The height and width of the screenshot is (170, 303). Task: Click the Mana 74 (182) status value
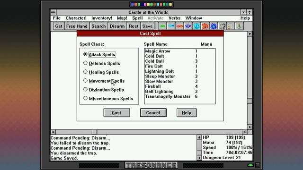pos(234,143)
